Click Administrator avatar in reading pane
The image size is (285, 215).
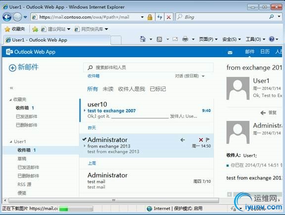(x=237, y=133)
